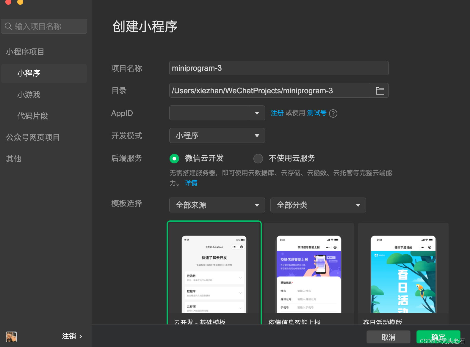The image size is (470, 347).
Task: Select the 不使用云服务 radio button
Action: tap(258, 159)
